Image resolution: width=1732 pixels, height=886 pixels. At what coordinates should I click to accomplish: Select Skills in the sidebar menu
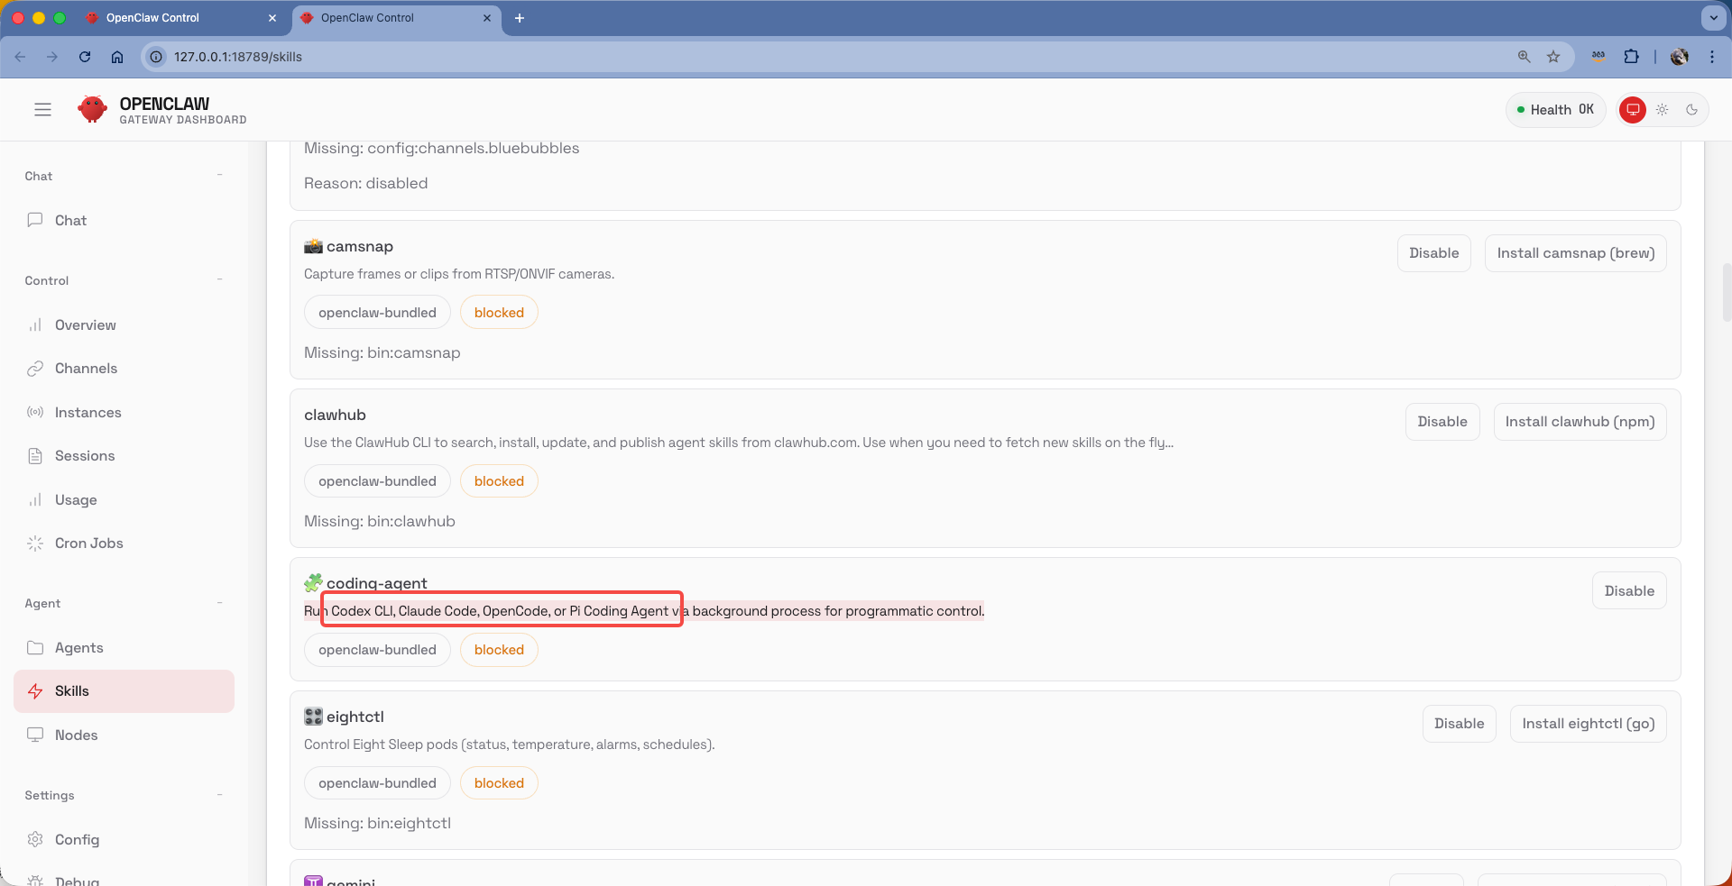[x=72, y=691]
